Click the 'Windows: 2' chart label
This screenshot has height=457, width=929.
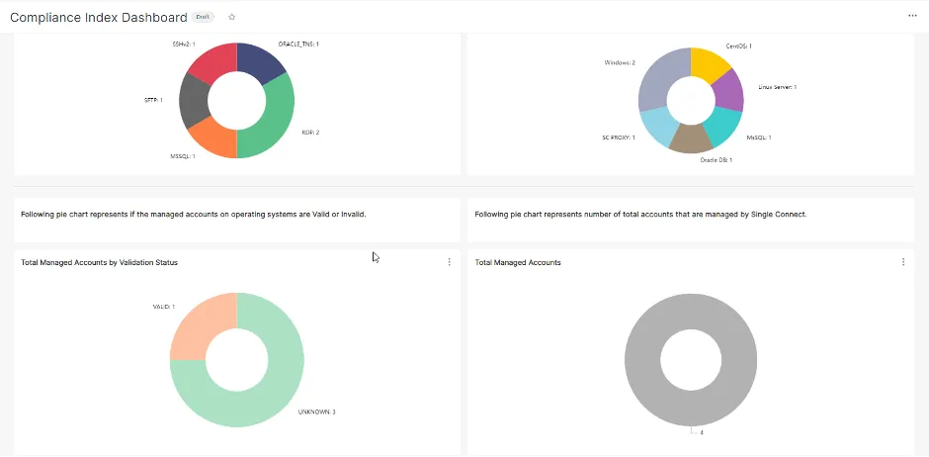[620, 62]
